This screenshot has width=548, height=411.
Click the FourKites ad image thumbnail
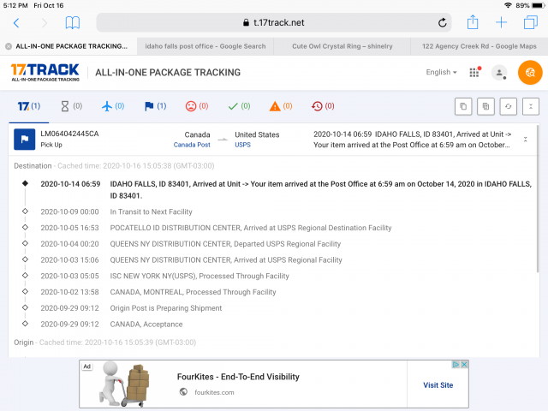[125, 384]
